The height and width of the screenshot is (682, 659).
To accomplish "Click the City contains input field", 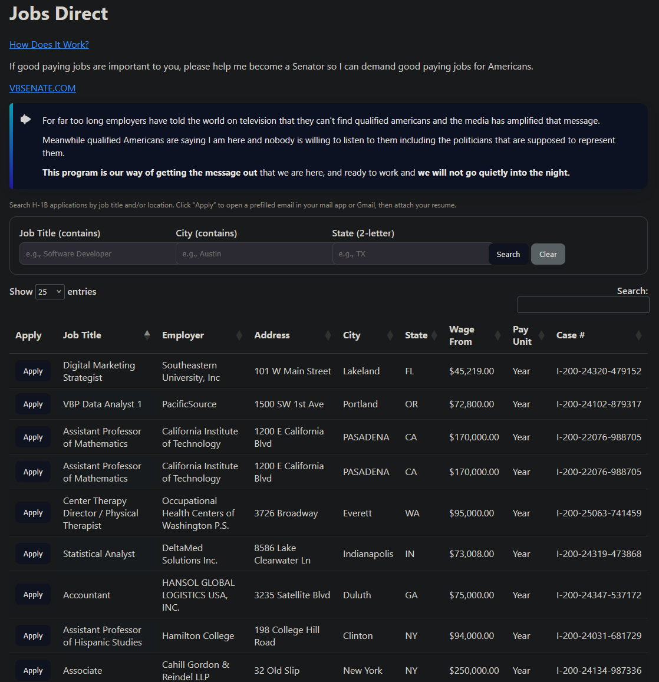I will 254,253.
